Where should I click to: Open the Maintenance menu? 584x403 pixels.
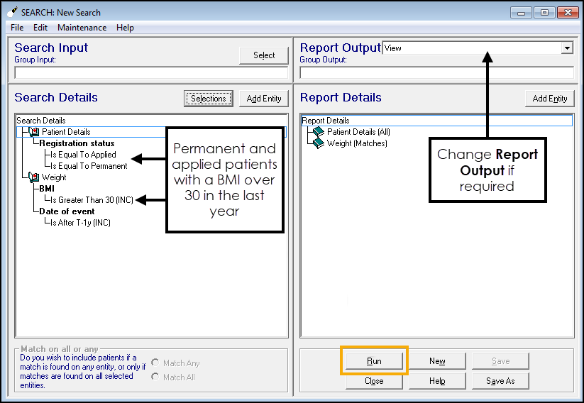point(82,28)
